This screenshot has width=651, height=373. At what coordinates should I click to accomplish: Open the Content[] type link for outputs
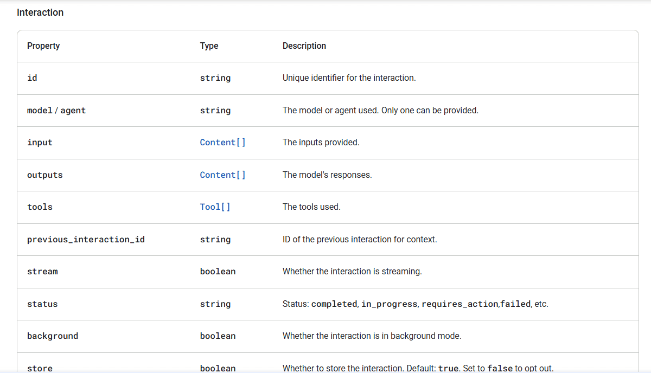[x=222, y=175]
